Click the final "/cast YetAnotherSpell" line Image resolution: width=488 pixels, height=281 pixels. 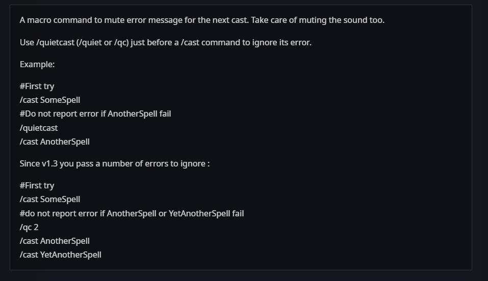pos(61,255)
